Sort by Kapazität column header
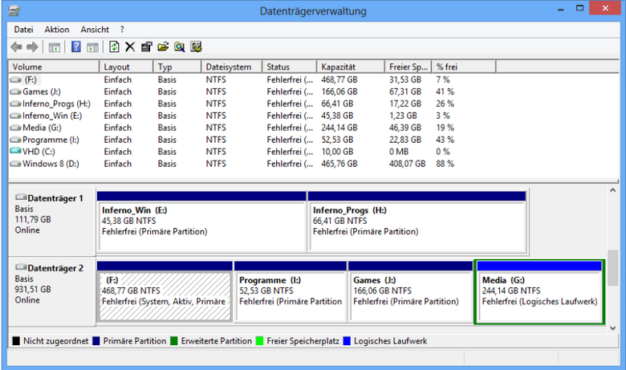 coord(351,67)
